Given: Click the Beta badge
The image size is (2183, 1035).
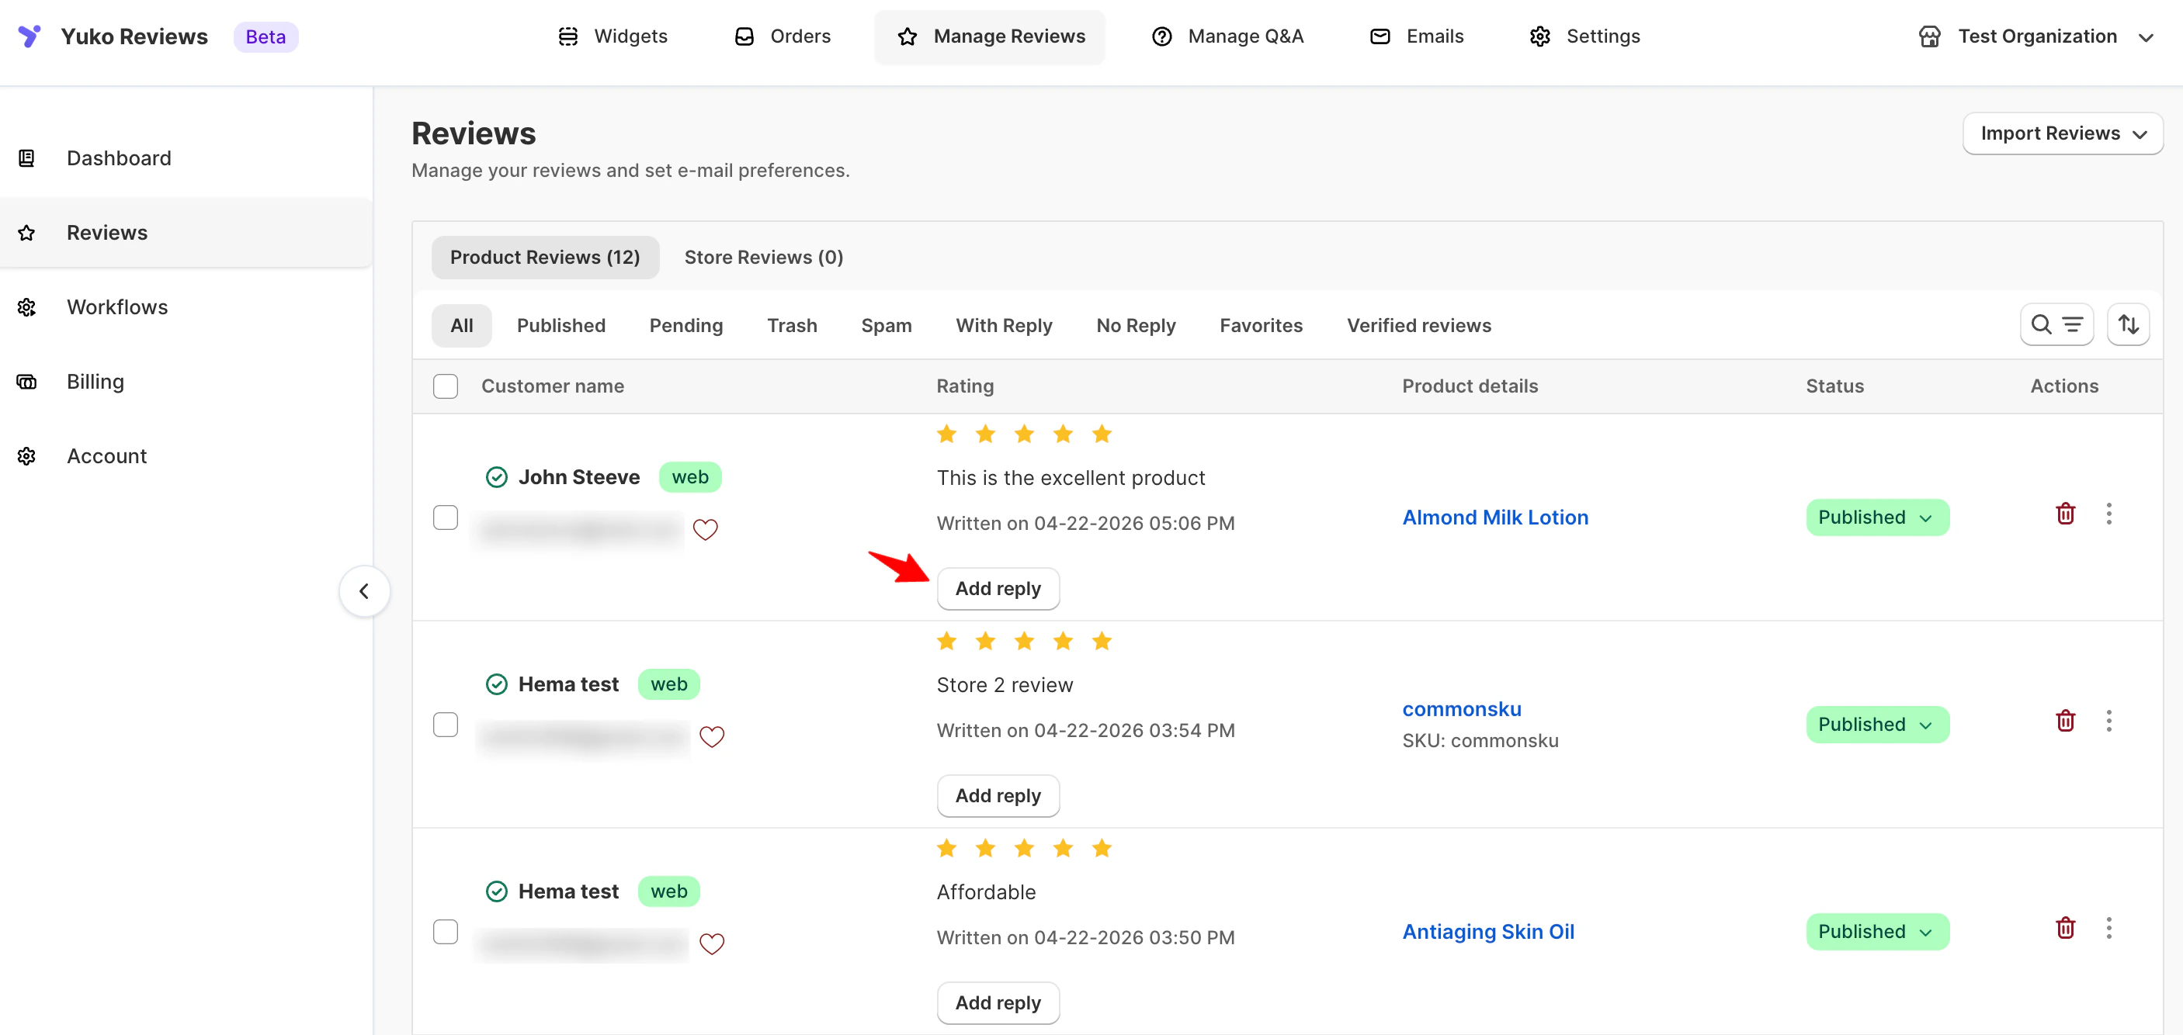Looking at the screenshot, I should pyautogui.click(x=265, y=36).
